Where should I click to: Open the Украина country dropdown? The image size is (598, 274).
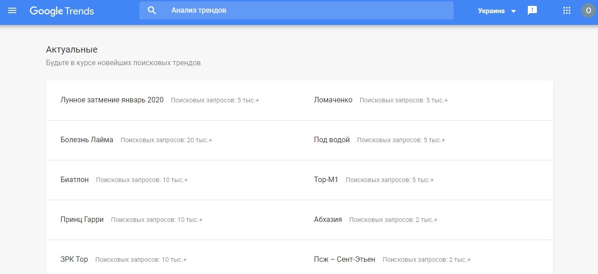497,11
